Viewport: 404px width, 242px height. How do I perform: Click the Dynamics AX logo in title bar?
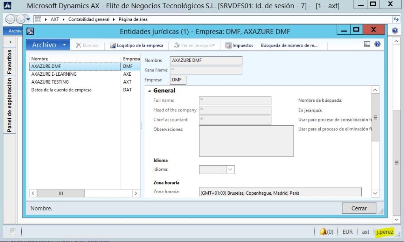tap(7, 6)
